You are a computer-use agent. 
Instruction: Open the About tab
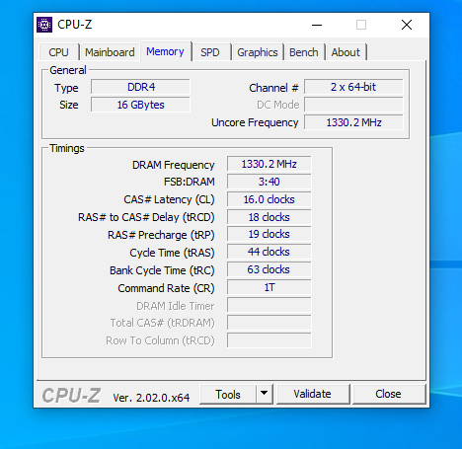point(346,52)
